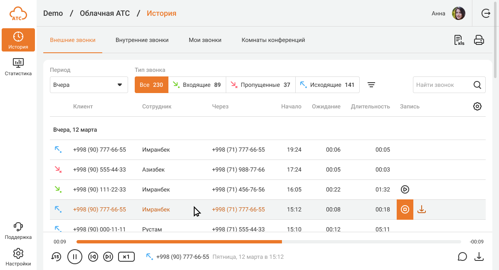Screen dimensions: 499x270
Task: Click the Найти звонок search field
Action: (x=443, y=85)
